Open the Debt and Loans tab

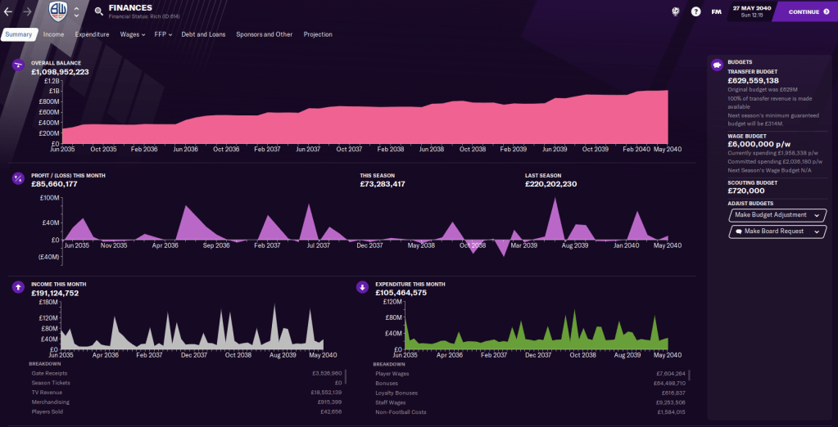(x=203, y=34)
